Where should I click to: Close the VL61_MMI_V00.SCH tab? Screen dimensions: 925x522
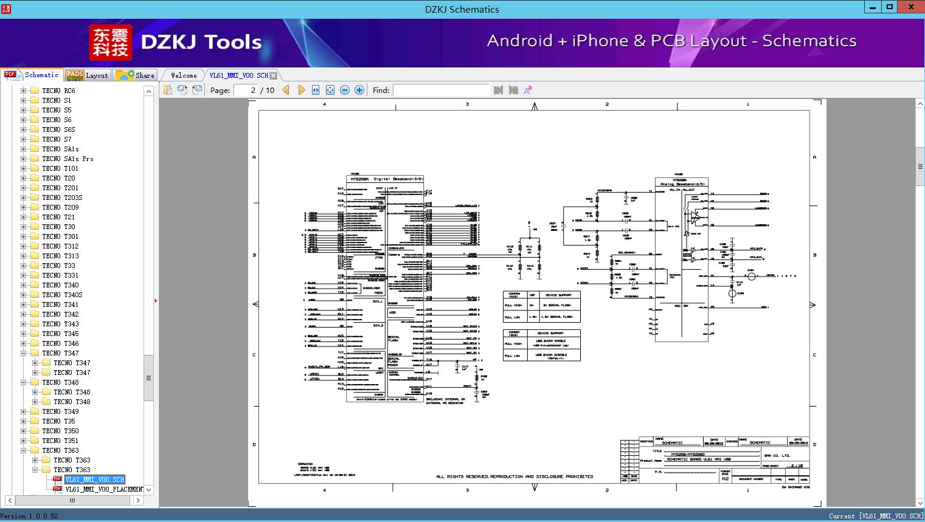[274, 75]
